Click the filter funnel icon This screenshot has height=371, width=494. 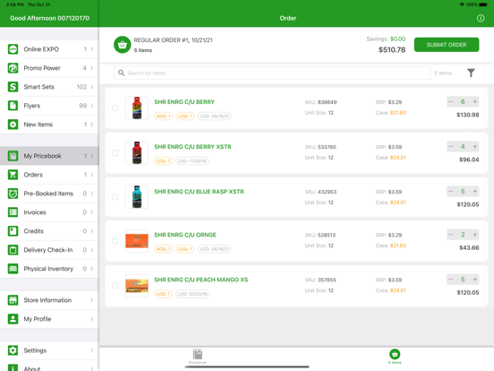[x=471, y=73]
